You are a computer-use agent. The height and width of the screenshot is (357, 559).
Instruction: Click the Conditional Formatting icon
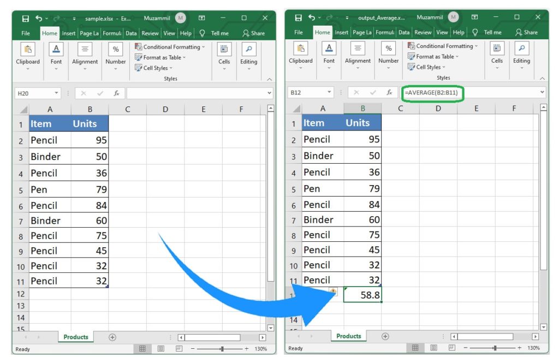[412, 45]
